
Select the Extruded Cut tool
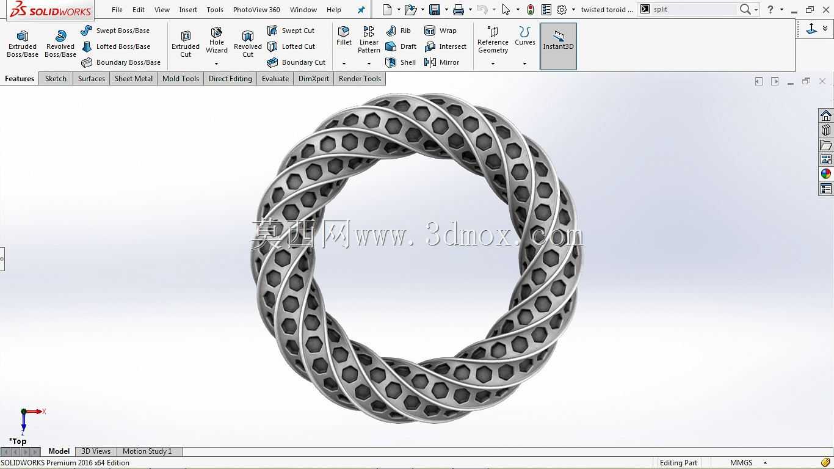tap(186, 44)
